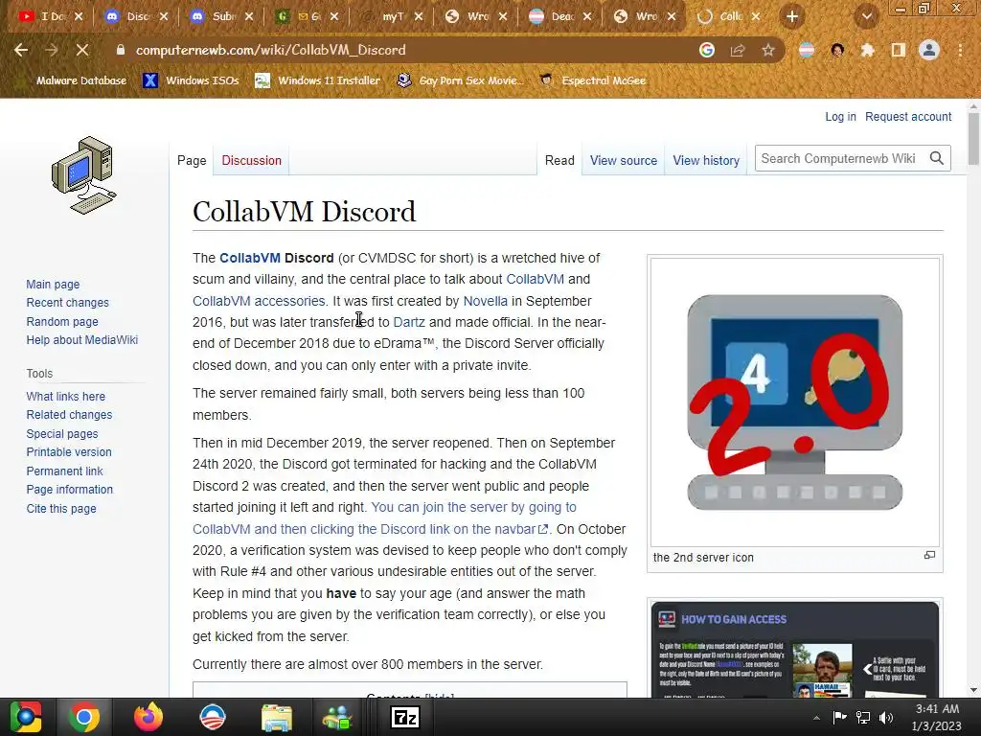This screenshot has height=736, width=981.
Task: Open Related changes link
Action: point(69,415)
